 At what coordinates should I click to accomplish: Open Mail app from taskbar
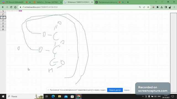coord(66,97)
